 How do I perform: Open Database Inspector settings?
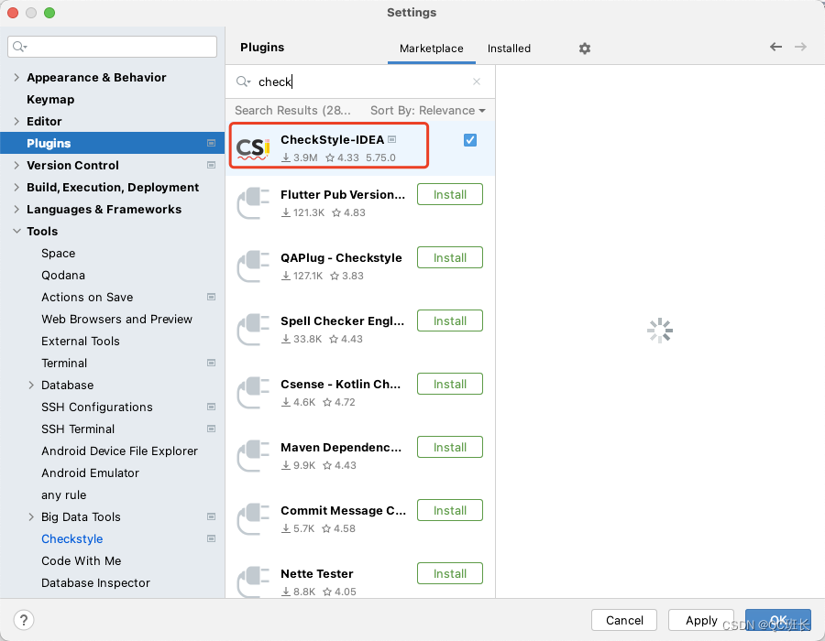[x=95, y=582]
